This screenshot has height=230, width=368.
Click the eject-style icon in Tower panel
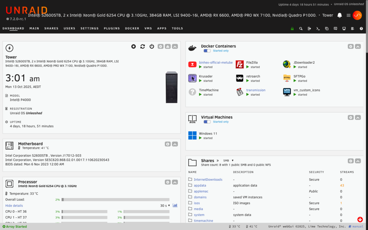(167, 46)
